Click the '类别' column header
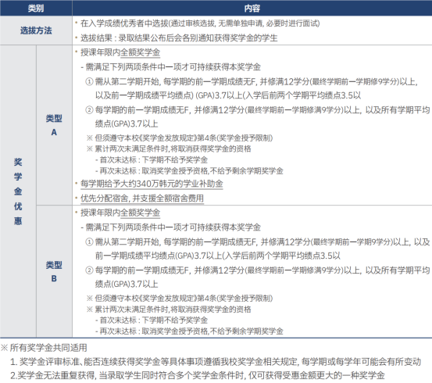 click(36, 8)
